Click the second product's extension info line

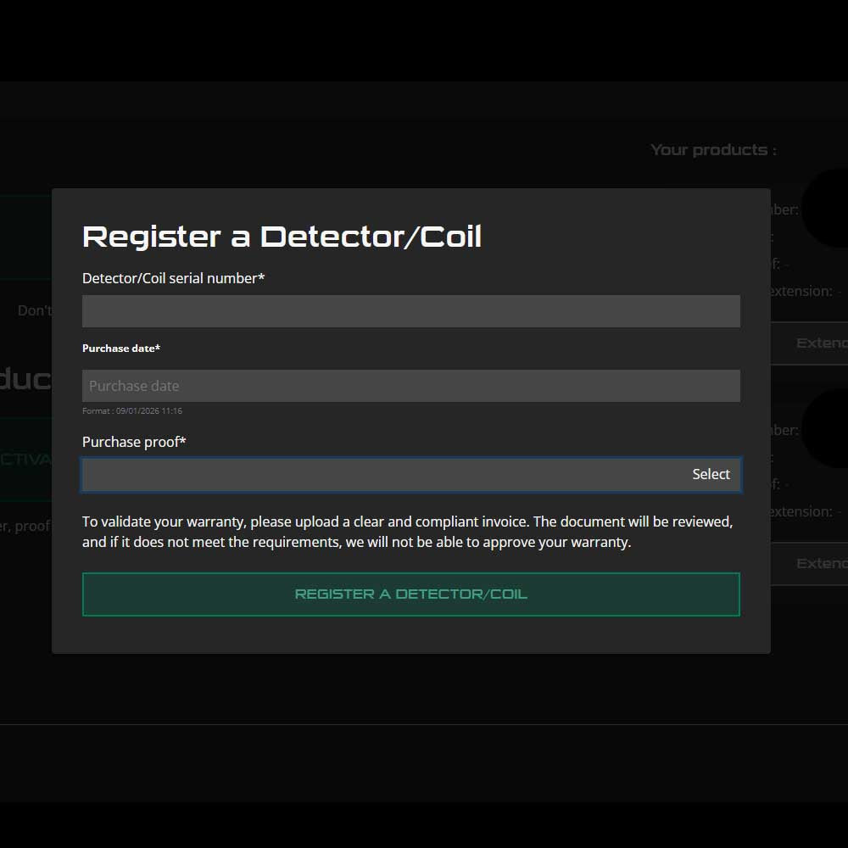pos(806,511)
